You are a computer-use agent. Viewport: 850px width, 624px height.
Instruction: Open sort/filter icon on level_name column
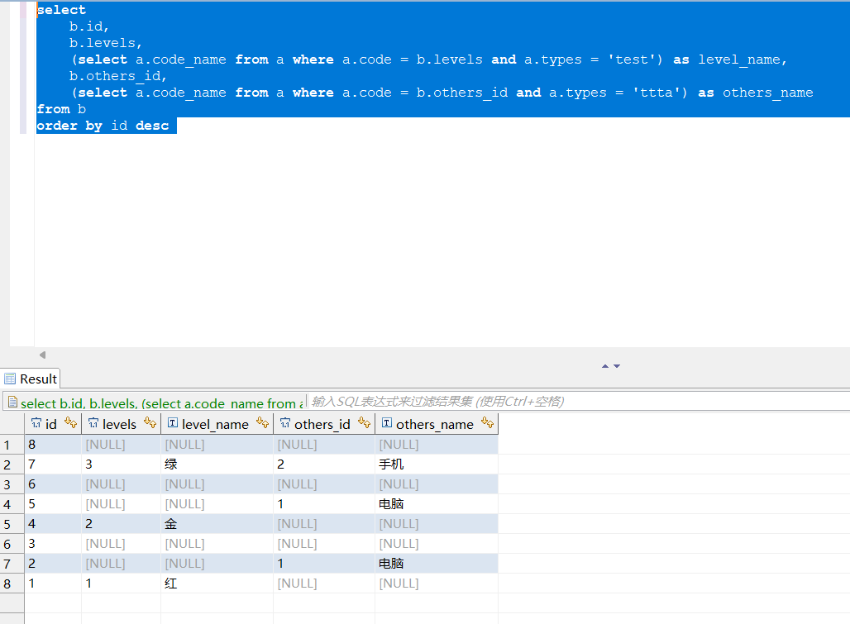coord(262,422)
